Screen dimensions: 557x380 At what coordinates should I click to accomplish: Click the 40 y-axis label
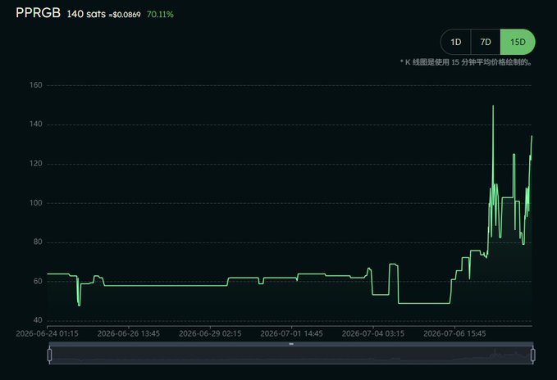click(x=38, y=320)
